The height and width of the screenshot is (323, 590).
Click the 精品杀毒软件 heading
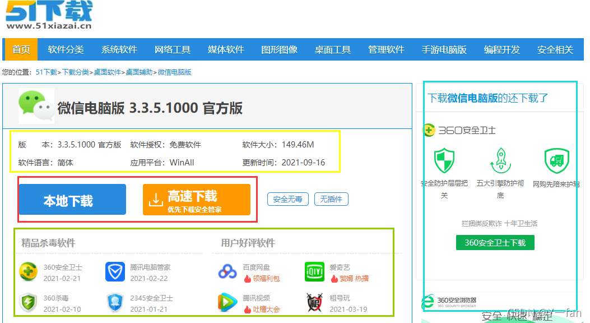pos(48,243)
